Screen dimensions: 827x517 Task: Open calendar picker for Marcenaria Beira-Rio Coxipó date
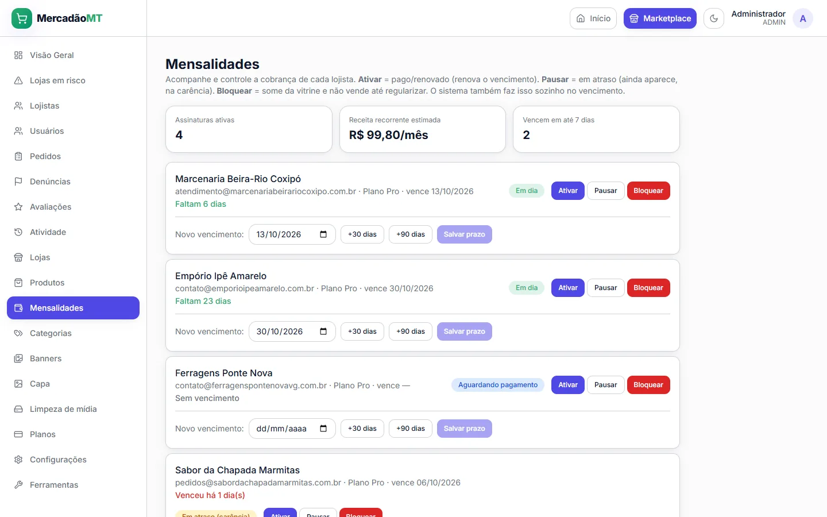pos(323,234)
